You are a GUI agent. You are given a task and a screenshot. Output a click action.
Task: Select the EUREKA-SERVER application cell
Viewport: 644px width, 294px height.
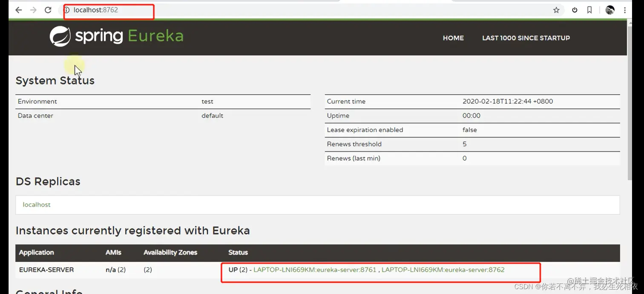(46, 270)
